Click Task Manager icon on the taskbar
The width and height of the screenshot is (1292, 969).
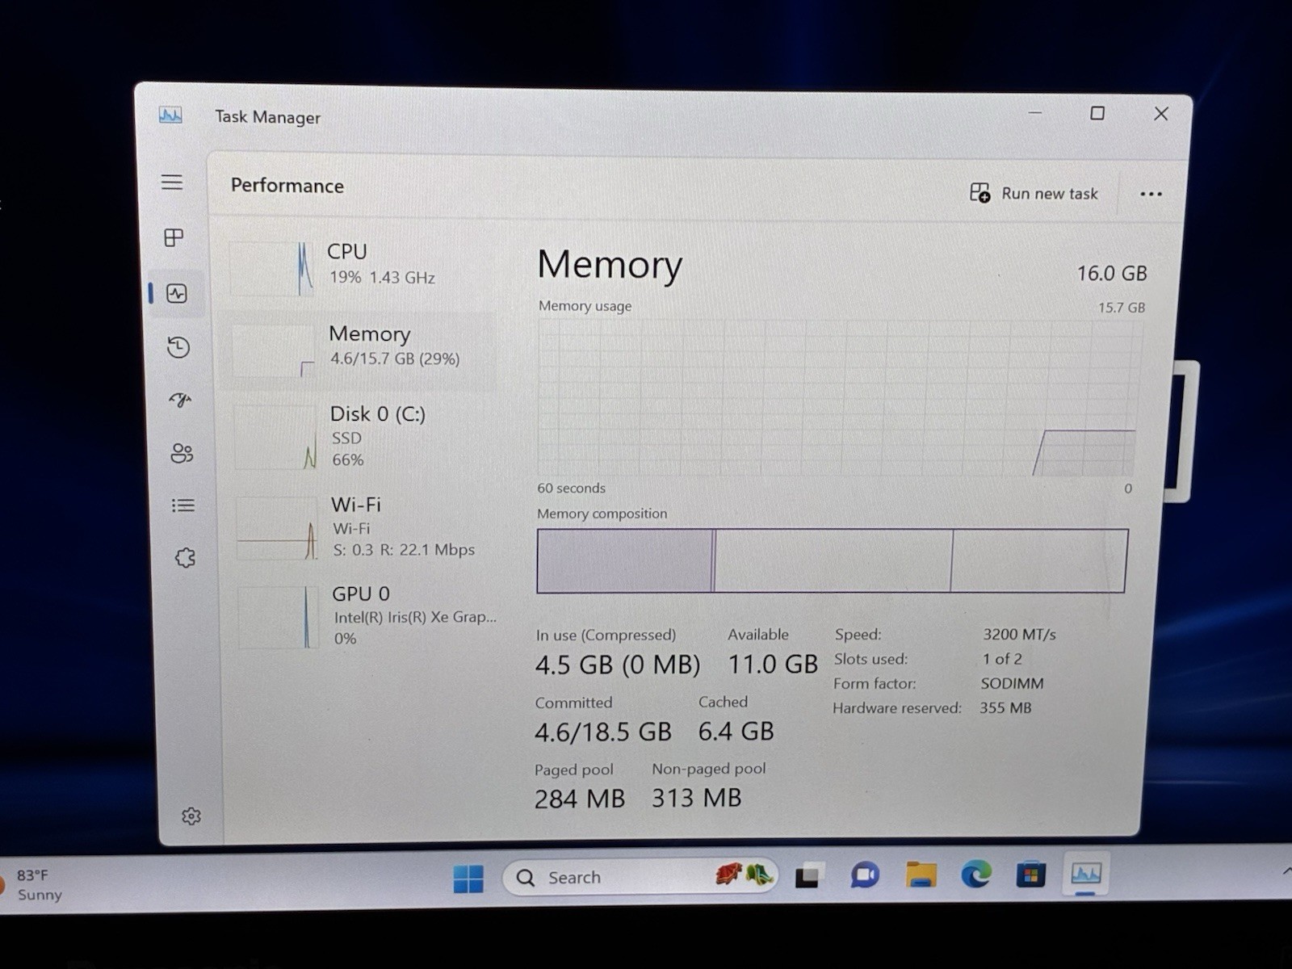coord(1085,874)
